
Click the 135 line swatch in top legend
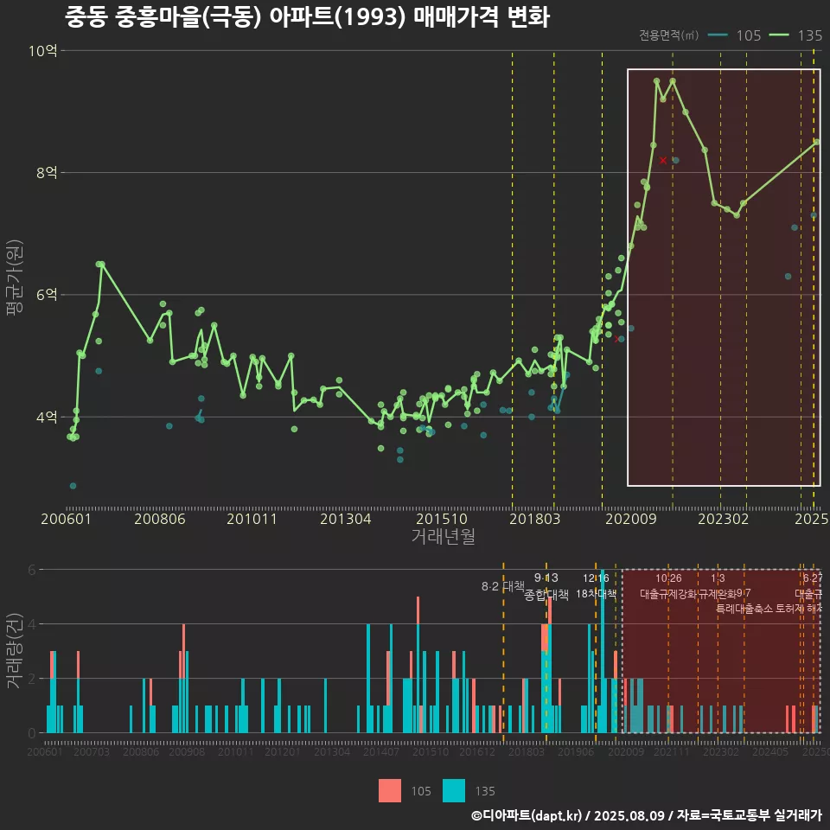coord(779,35)
